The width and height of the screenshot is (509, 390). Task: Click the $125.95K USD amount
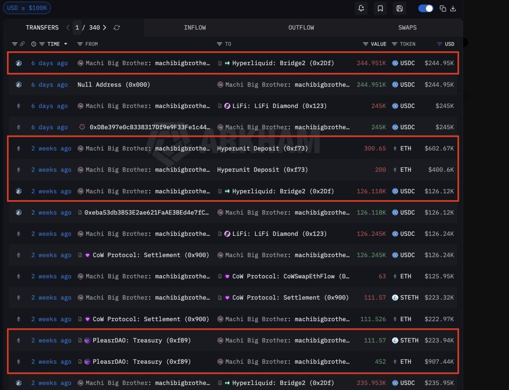(x=439, y=276)
